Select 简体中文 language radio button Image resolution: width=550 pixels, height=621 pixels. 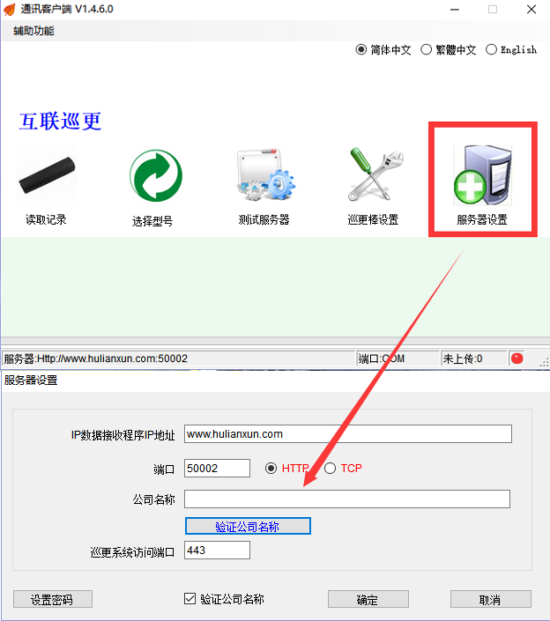click(x=361, y=49)
